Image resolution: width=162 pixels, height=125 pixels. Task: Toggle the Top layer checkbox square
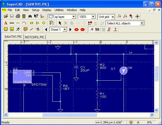tap(51, 17)
